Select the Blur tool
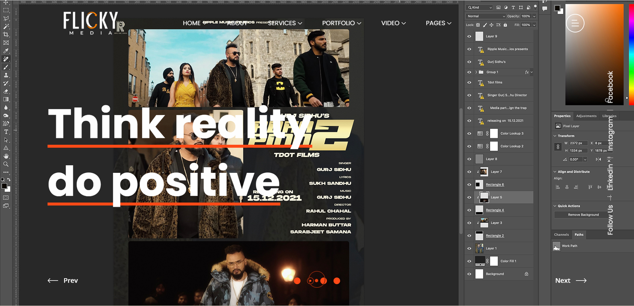Screen dimensions: 634x306 pyautogui.click(x=6, y=107)
